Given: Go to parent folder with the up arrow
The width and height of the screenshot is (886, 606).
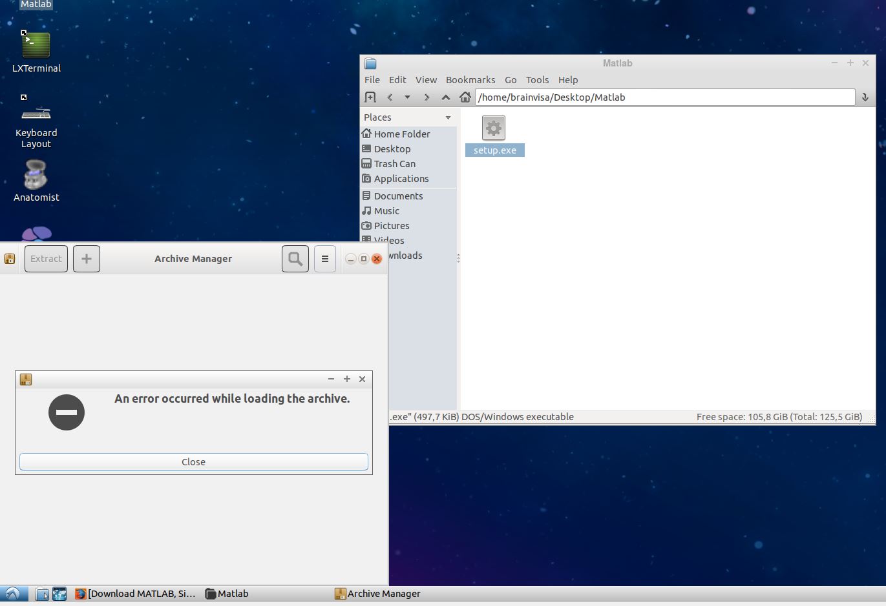Looking at the screenshot, I should (x=446, y=97).
